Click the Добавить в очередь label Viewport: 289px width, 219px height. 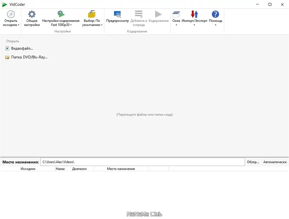coord(139,23)
